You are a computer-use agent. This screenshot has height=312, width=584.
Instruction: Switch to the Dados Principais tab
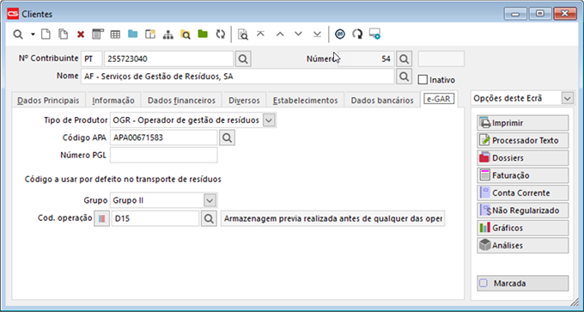tap(48, 101)
